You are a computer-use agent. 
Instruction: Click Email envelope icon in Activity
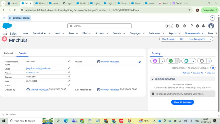tap(202, 61)
